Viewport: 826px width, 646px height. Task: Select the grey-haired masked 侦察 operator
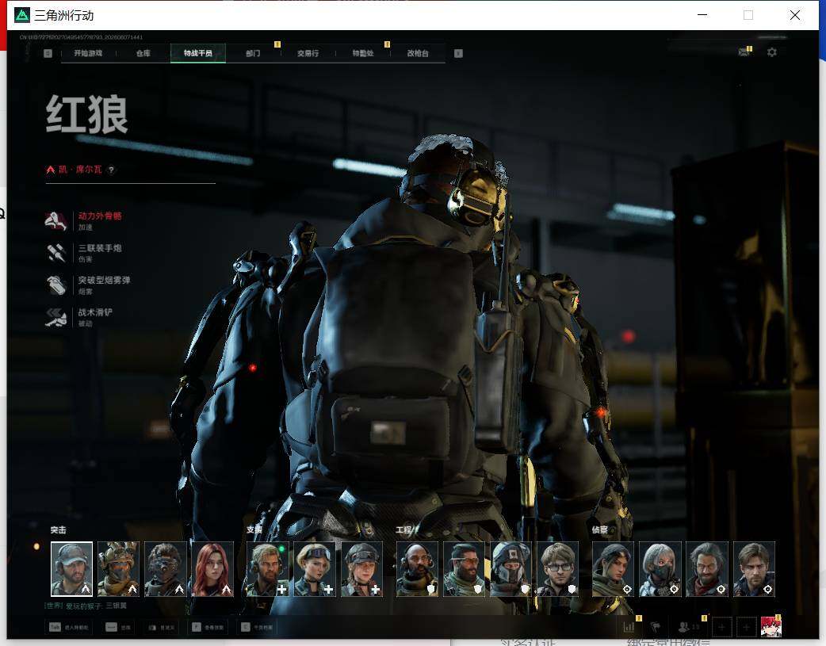(x=660, y=569)
